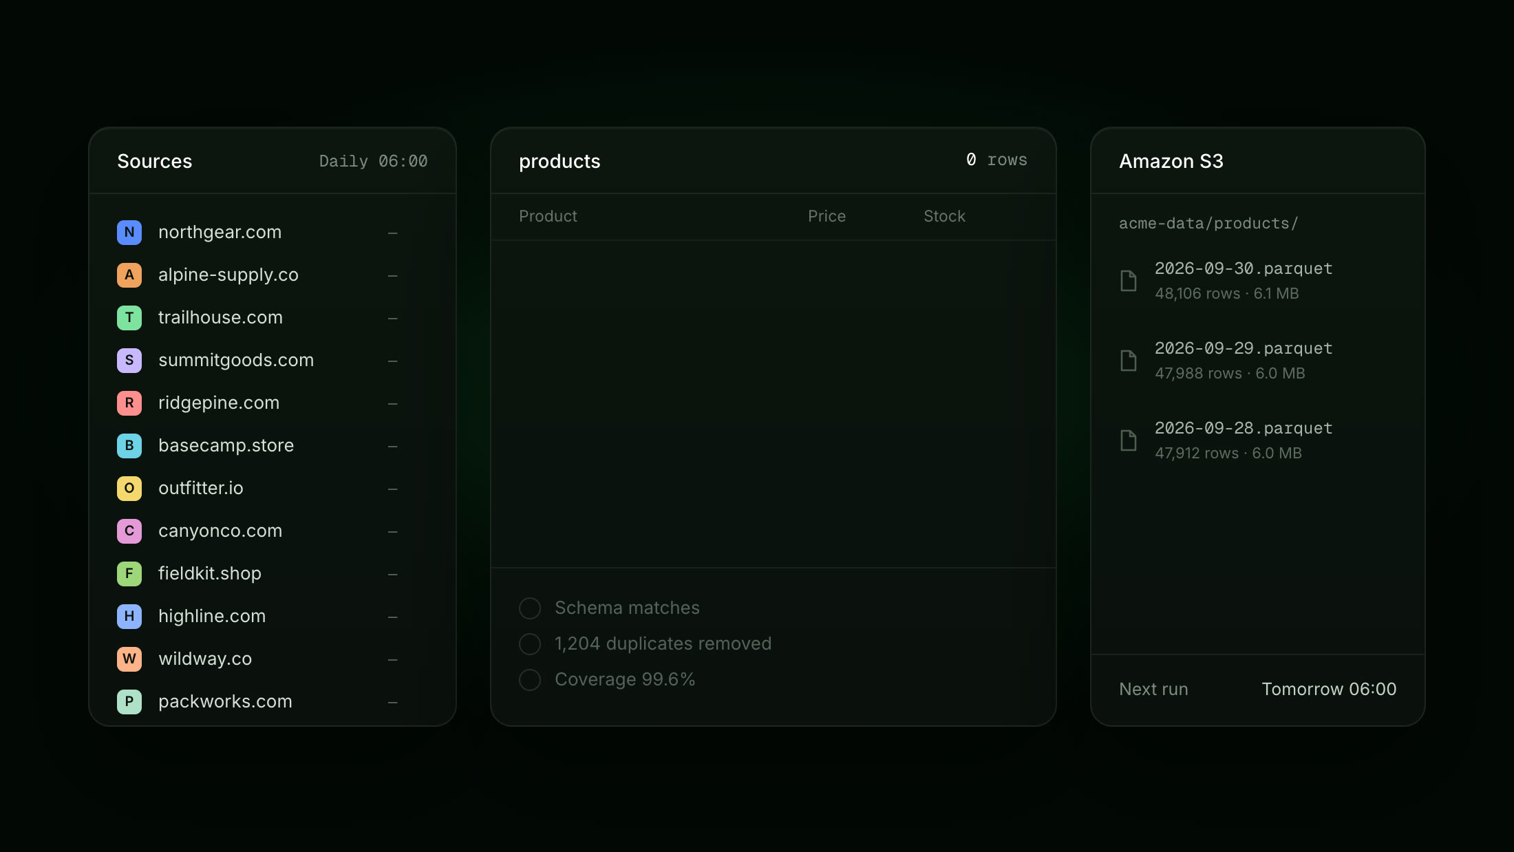Open the 2026-09-29.parquet file name
The image size is (1514, 852).
coord(1244,348)
